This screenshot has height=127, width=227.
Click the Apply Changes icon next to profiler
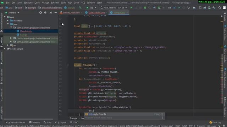159,8
